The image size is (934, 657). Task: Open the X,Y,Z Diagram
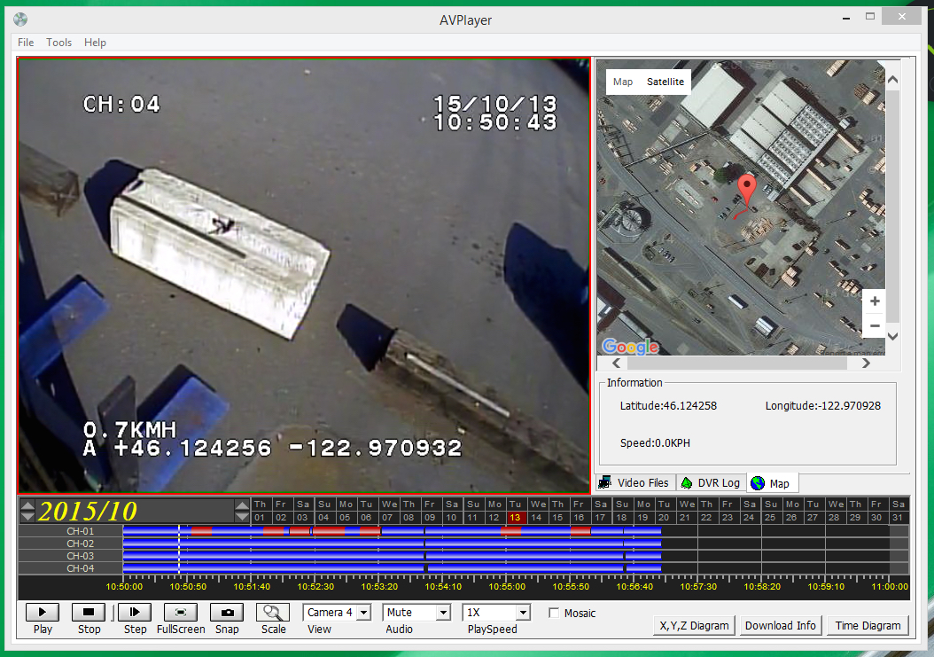pyautogui.click(x=694, y=625)
